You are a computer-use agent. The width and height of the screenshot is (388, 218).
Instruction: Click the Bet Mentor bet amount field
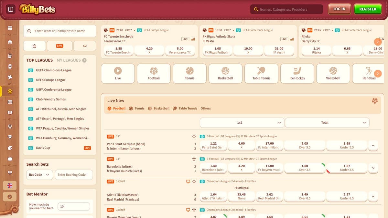(74, 206)
